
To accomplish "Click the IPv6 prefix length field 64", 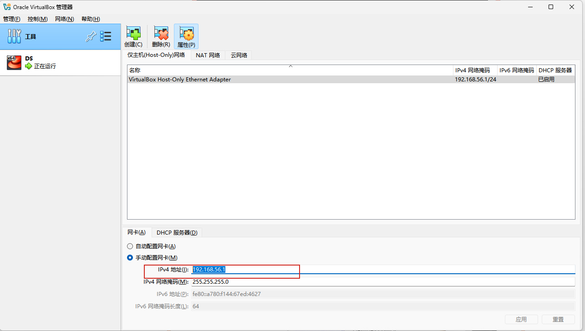I will click(x=383, y=306).
